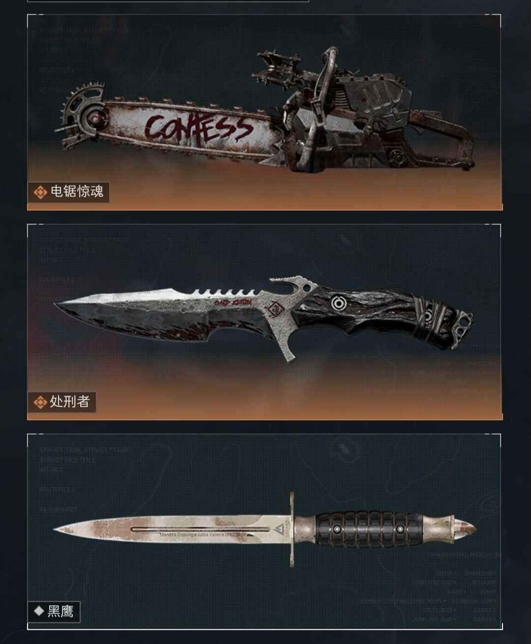Click the engraved text along the 黑鹰 blade

(x=202, y=534)
